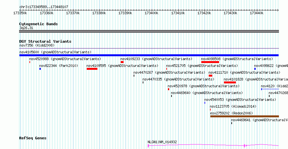Click the nsv1123705 (Alsmadi2014) label
The height and width of the screenshot is (149, 288).
pos(233,106)
